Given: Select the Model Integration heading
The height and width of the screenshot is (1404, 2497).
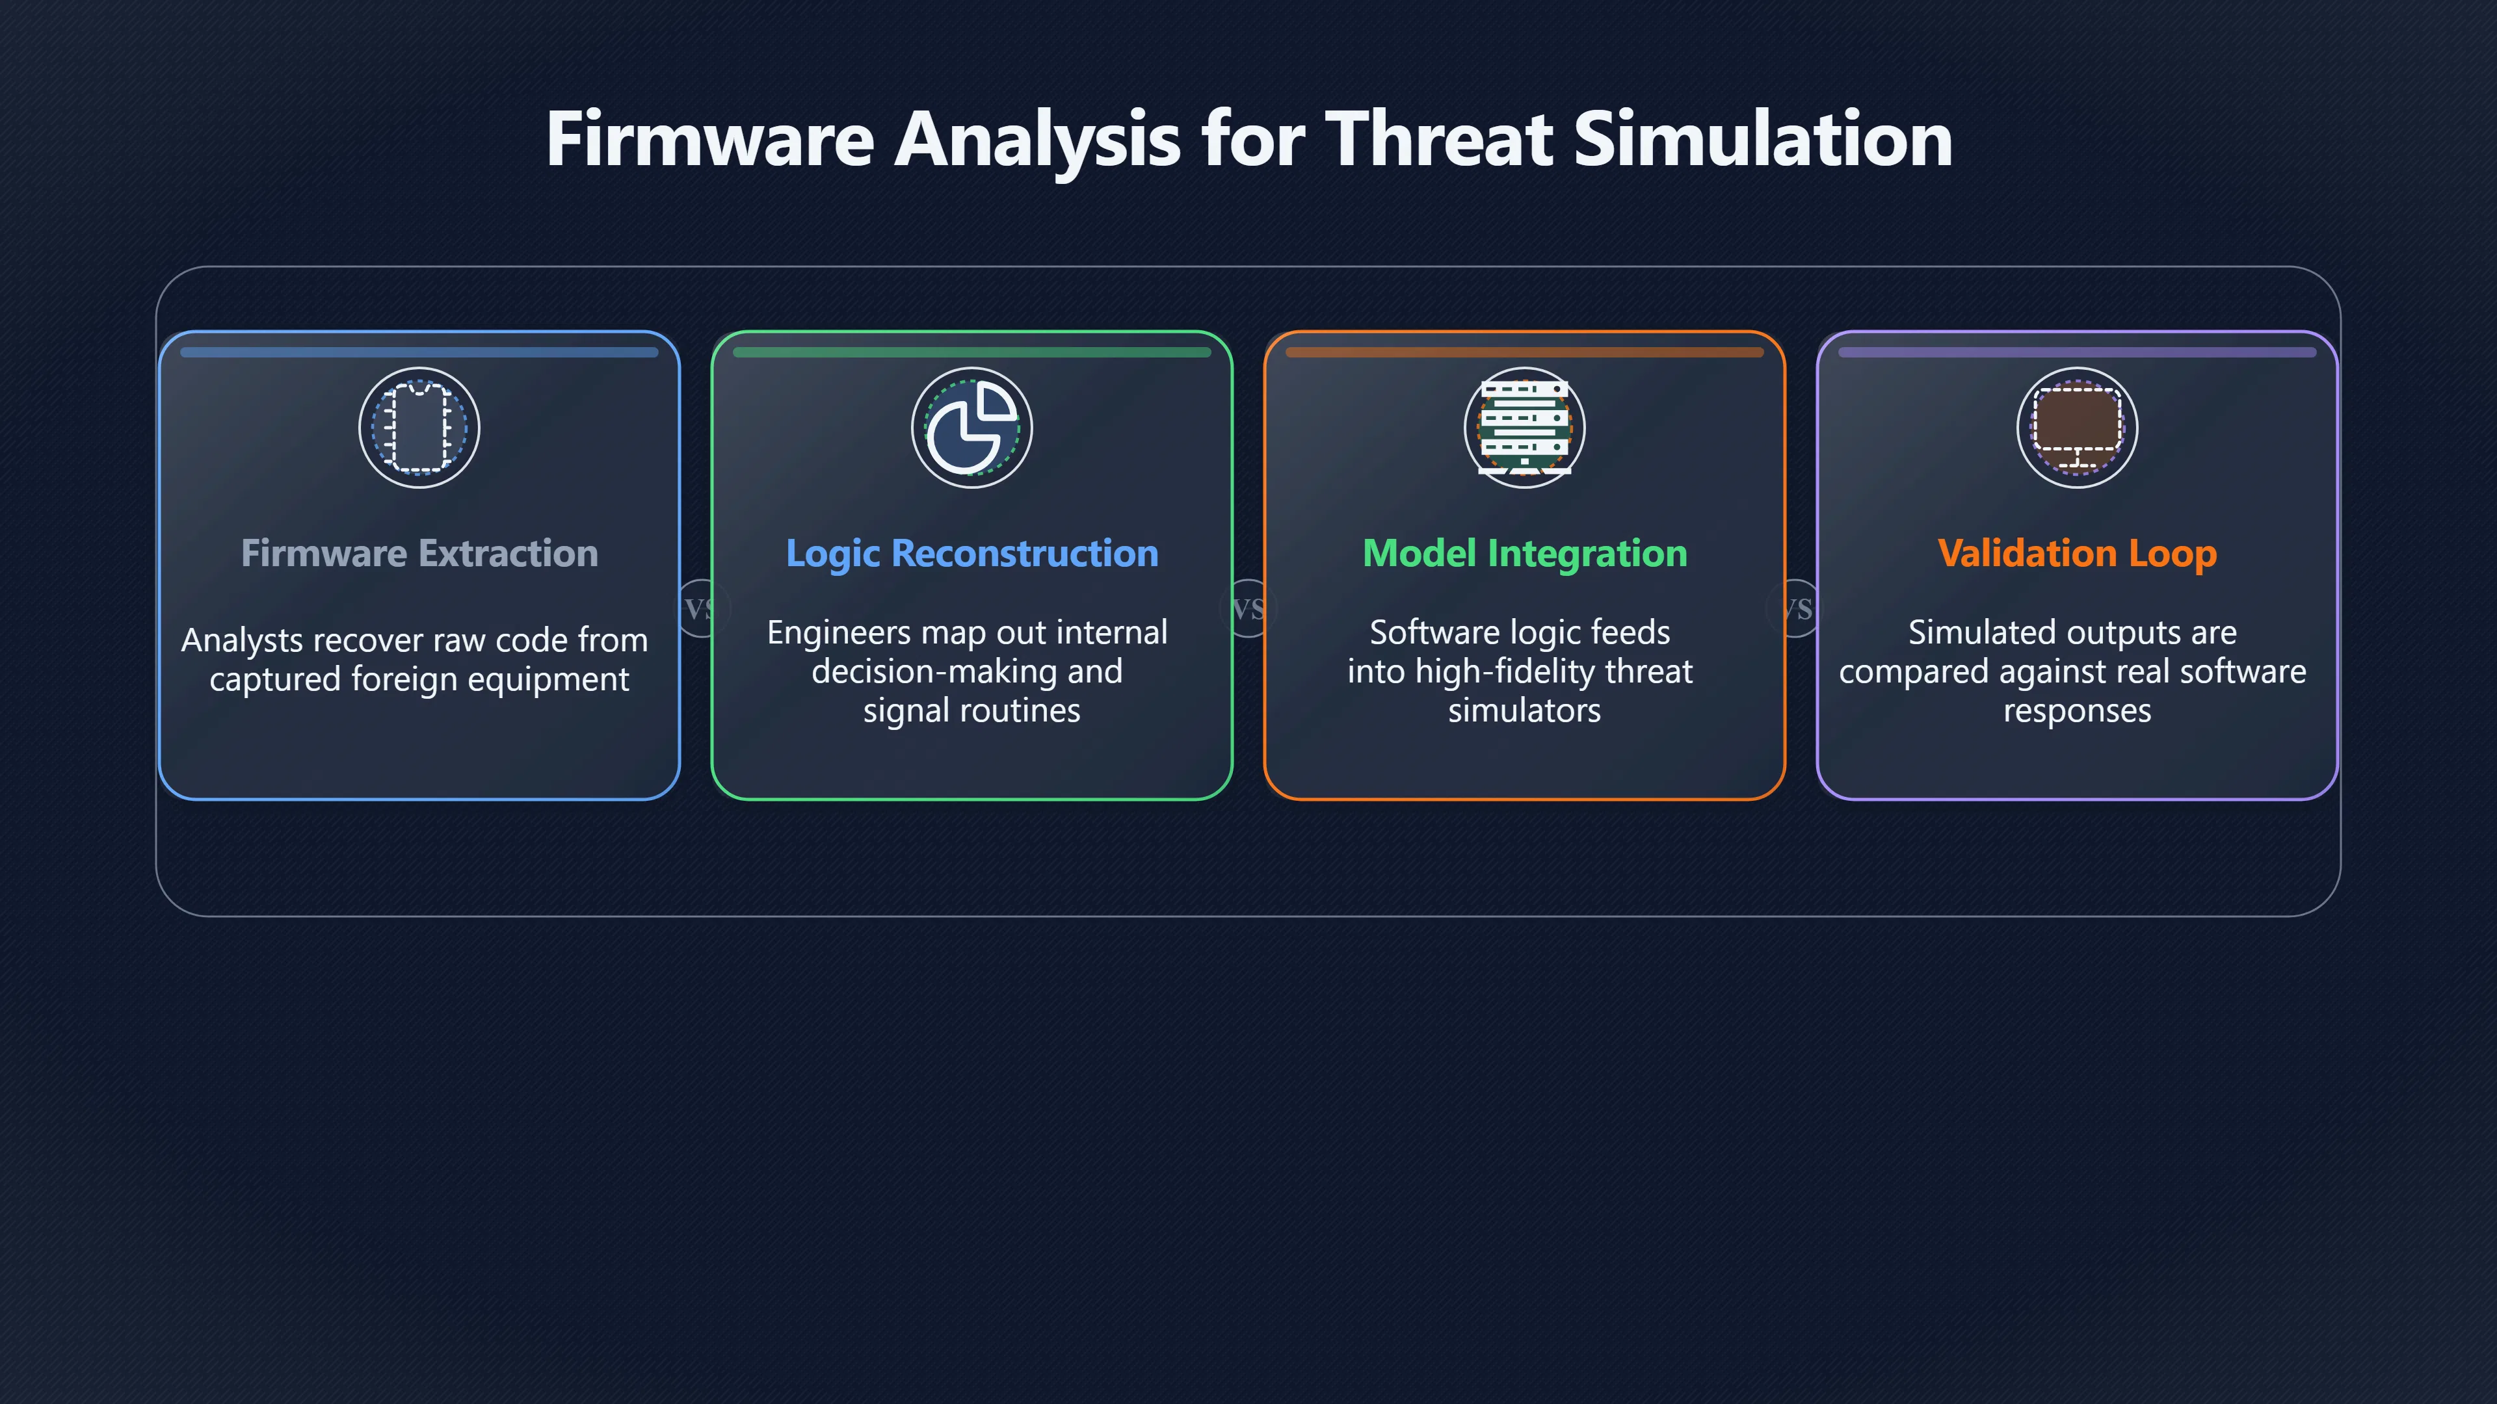Looking at the screenshot, I should coord(1524,553).
